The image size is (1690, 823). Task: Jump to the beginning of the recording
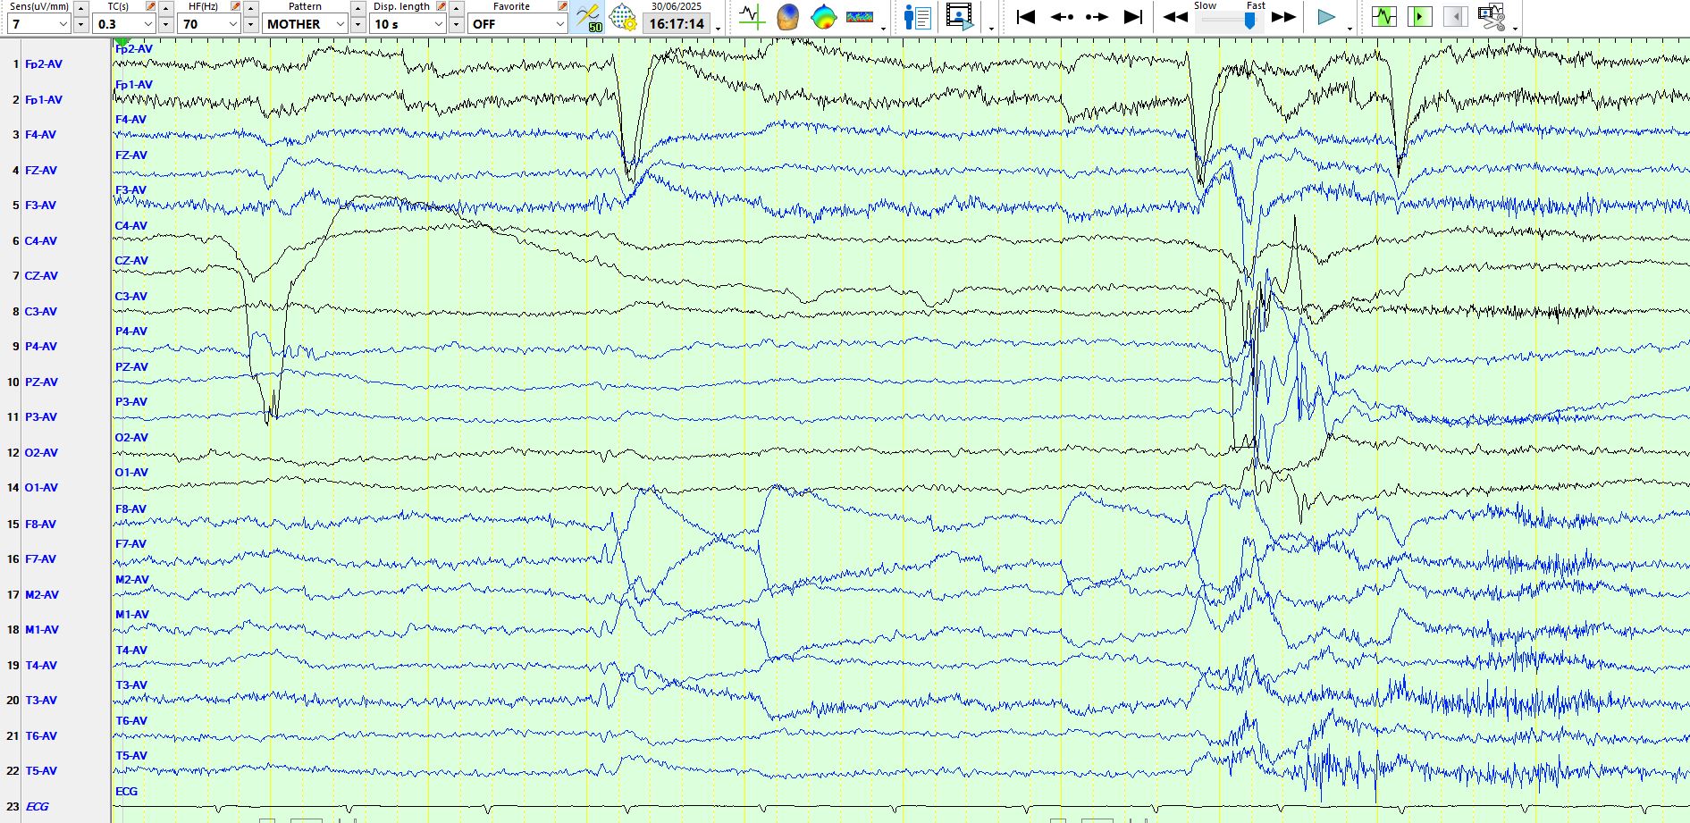[x=1026, y=17]
